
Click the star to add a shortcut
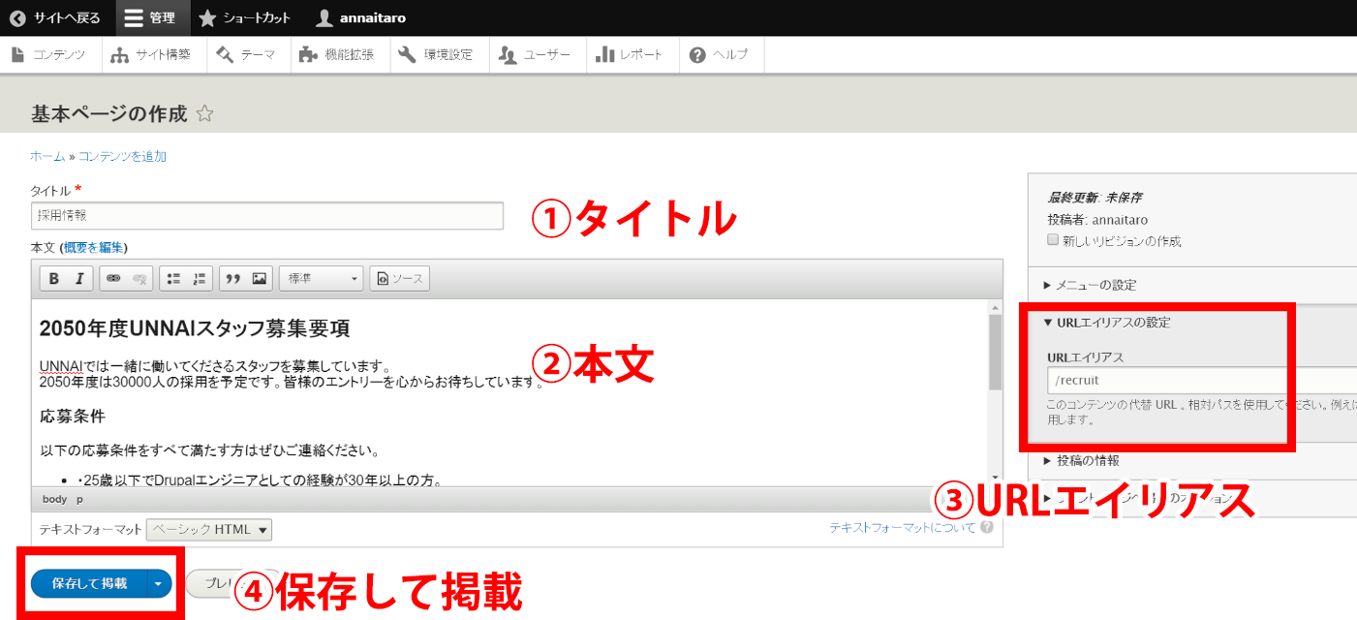[x=204, y=113]
